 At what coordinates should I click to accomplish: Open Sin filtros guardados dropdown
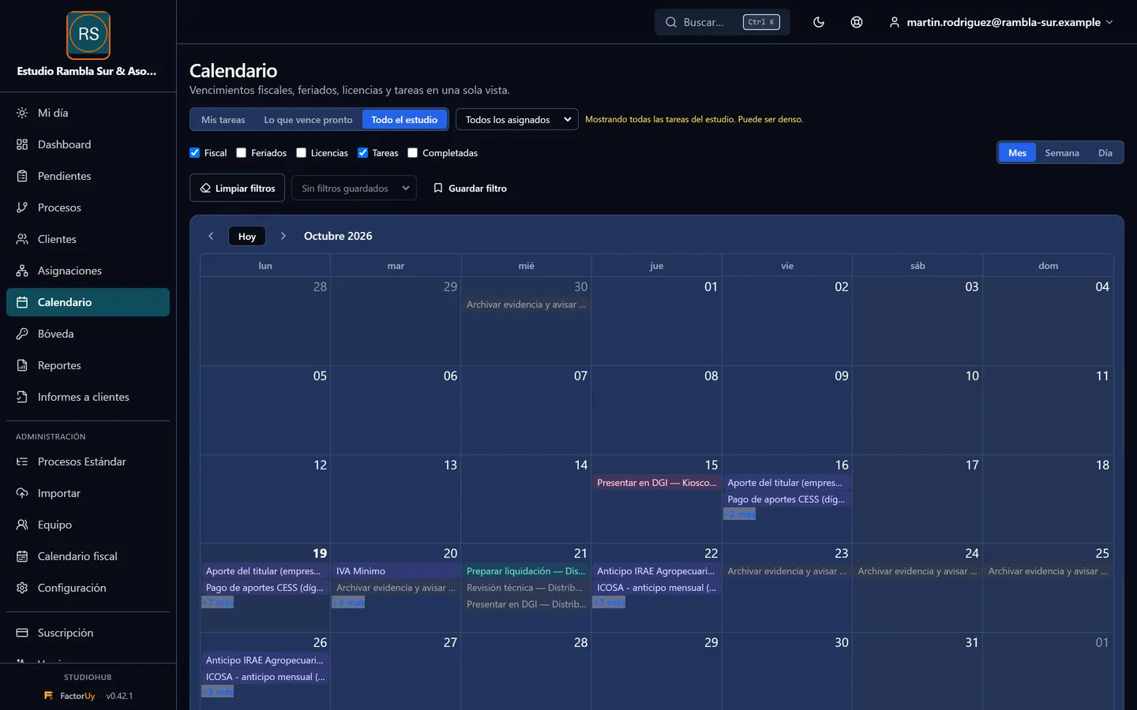tap(354, 188)
